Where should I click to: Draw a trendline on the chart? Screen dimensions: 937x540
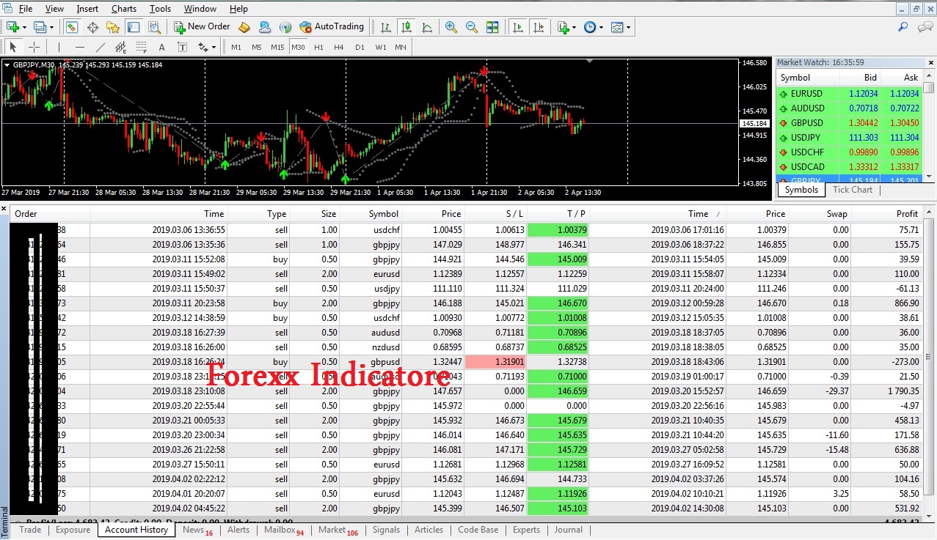tap(98, 46)
